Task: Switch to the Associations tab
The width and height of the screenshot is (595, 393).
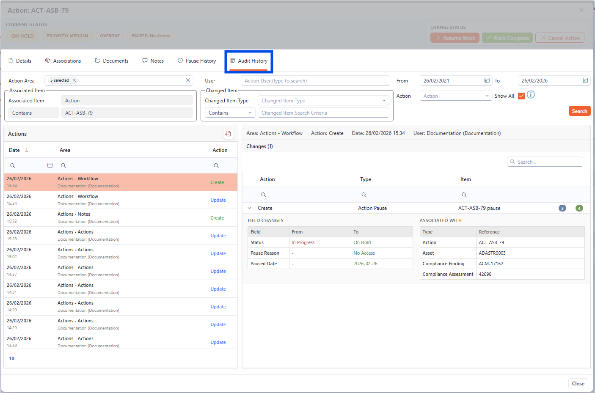Action: [63, 60]
